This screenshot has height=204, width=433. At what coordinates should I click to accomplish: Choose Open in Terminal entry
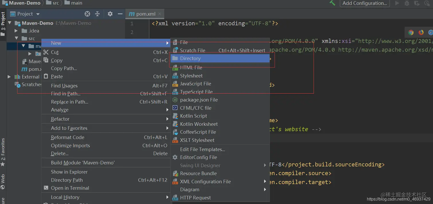(106, 188)
